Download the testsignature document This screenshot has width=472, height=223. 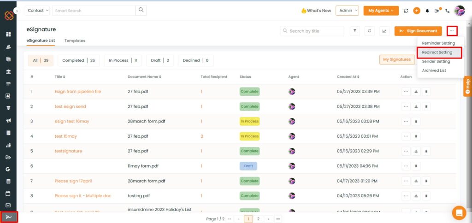[x=416, y=151]
